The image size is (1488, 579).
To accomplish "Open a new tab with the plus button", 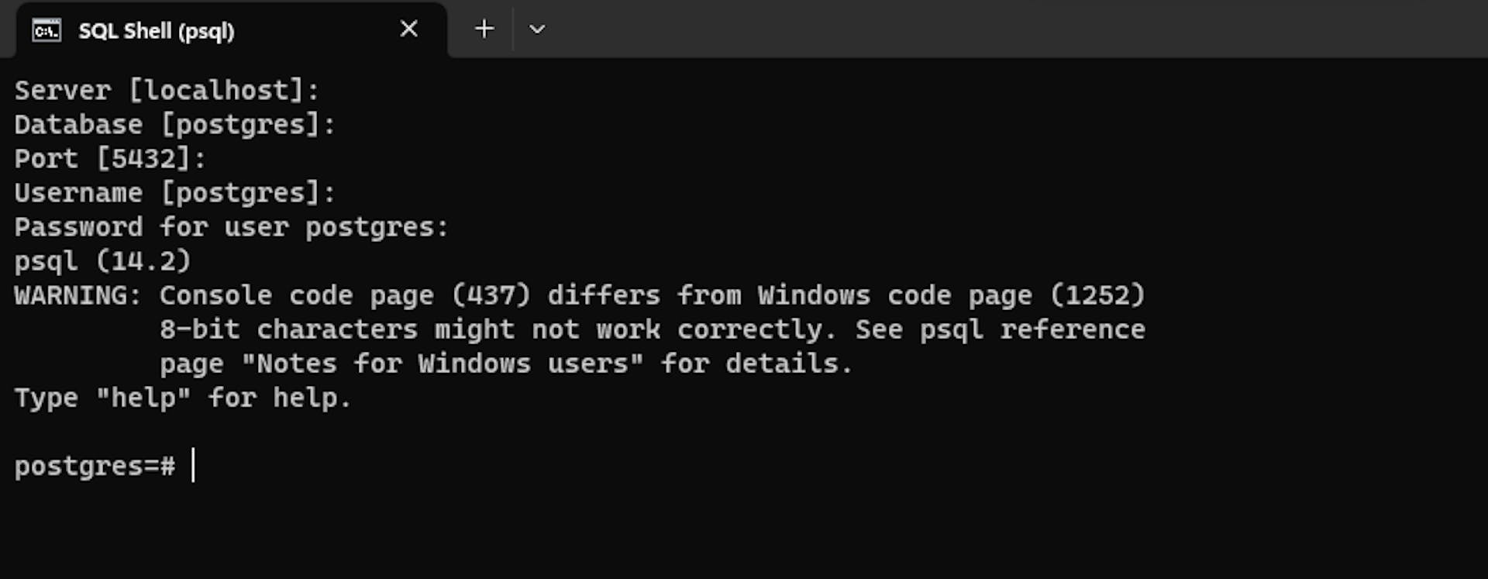I will coord(484,29).
